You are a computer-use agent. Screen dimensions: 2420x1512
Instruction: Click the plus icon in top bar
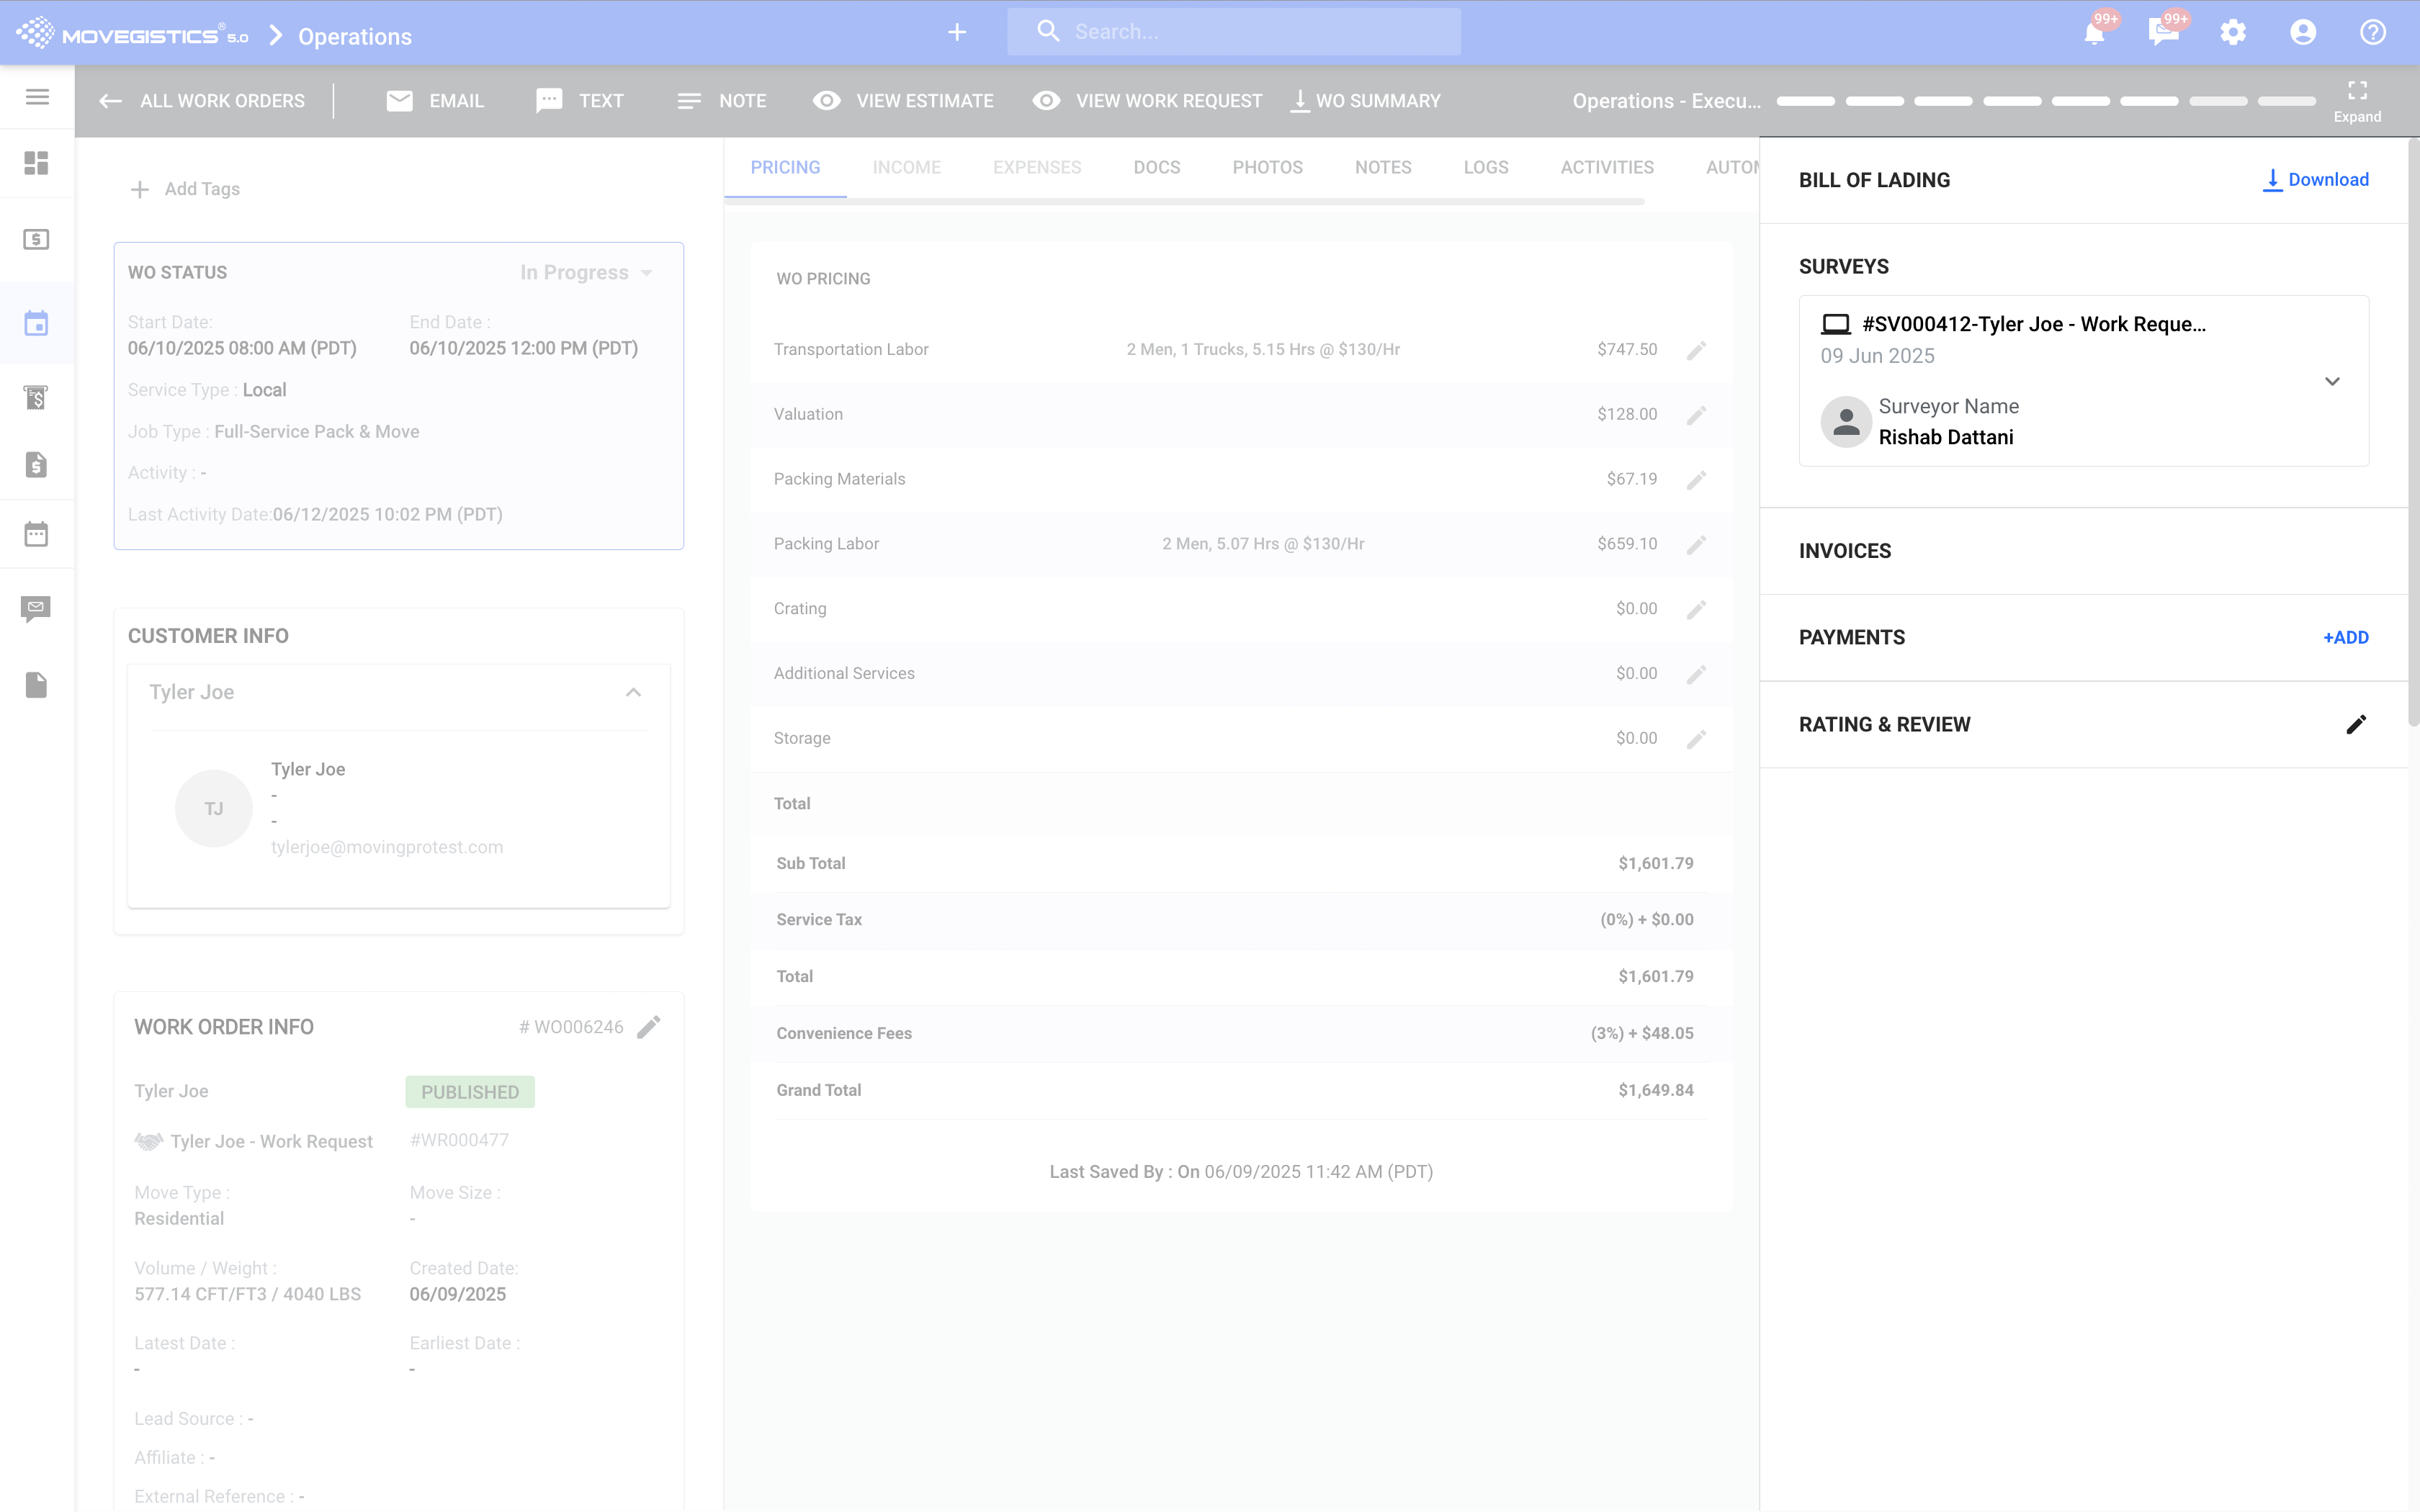tap(957, 32)
